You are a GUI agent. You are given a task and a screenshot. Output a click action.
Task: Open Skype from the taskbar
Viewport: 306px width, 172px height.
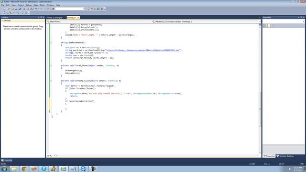pos(44,169)
